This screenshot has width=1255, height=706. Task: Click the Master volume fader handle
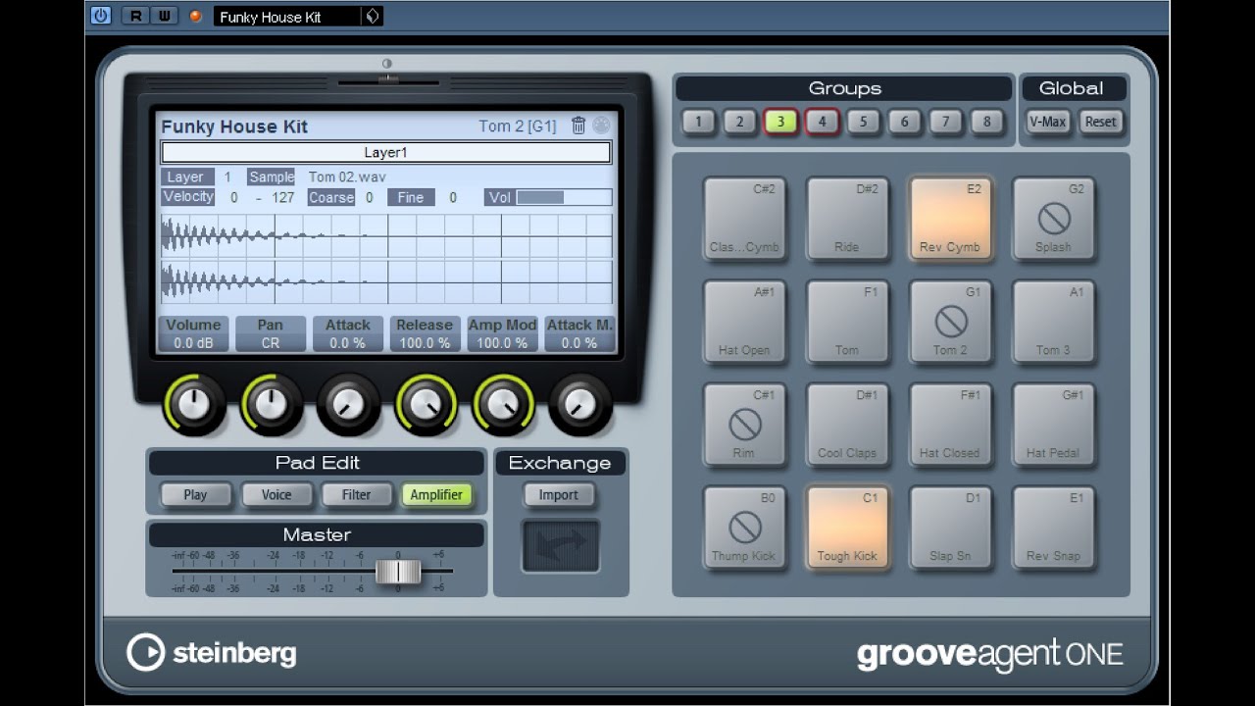pos(398,571)
